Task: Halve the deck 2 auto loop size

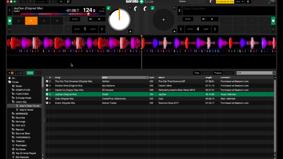Action: [x=181, y=29]
